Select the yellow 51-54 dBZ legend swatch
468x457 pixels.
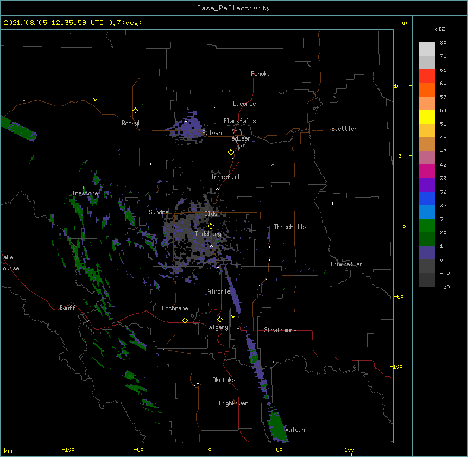click(427, 117)
